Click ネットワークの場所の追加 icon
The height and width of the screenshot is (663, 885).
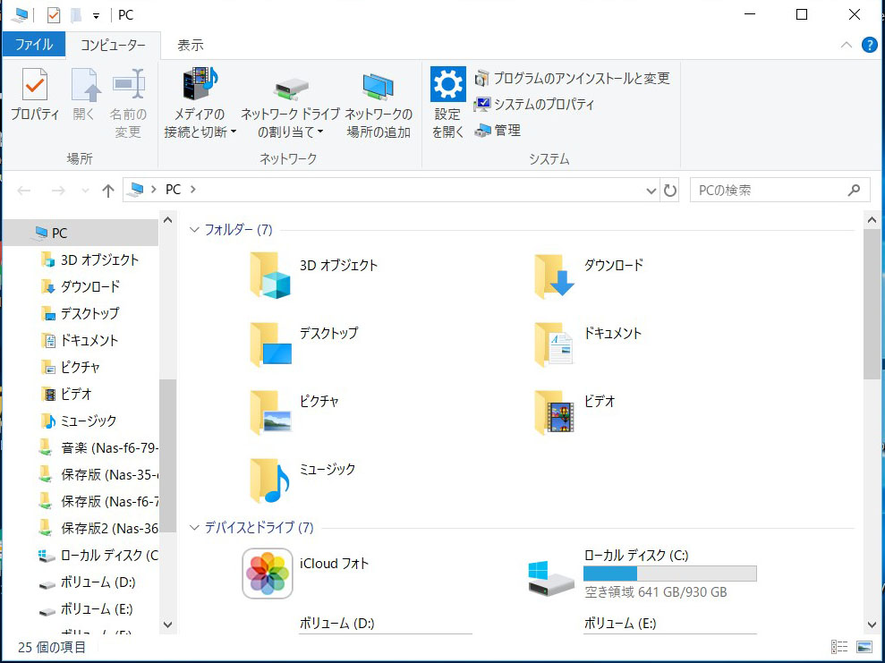(x=379, y=88)
